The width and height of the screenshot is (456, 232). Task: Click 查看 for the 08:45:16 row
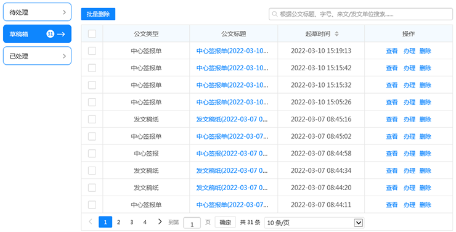(392, 119)
